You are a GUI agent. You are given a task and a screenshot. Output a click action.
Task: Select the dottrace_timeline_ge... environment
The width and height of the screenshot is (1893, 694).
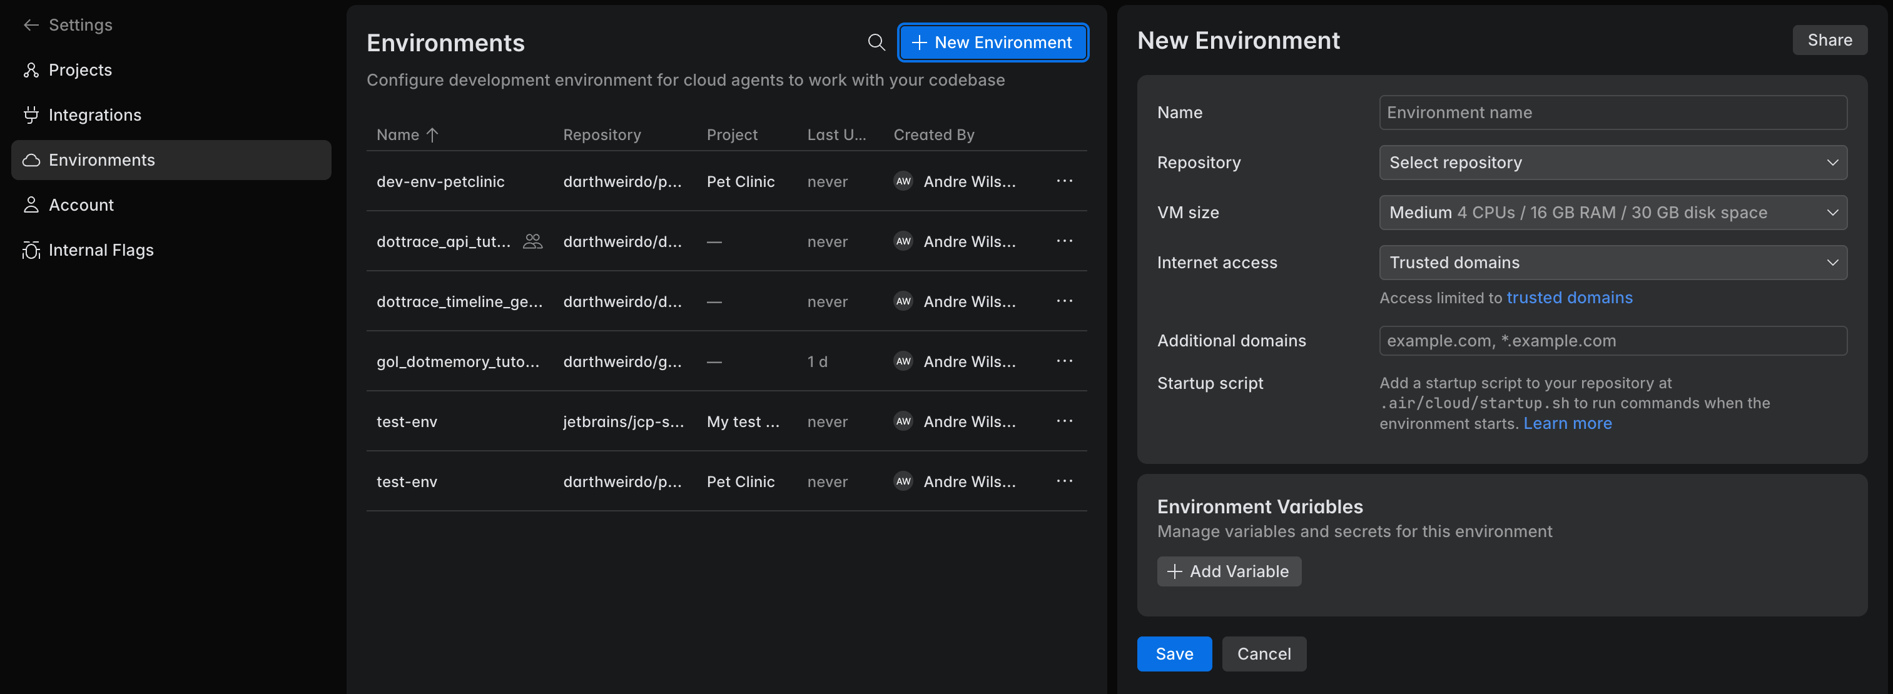(459, 302)
